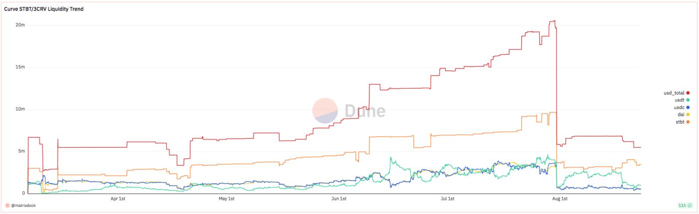The width and height of the screenshot is (699, 214).
Task: Click the green usdt legend dot
Action: point(688,100)
